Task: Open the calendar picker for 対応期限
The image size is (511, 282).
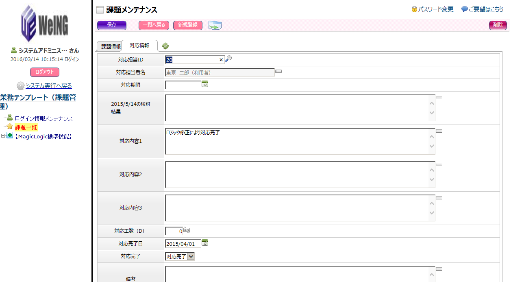Action: click(x=205, y=84)
